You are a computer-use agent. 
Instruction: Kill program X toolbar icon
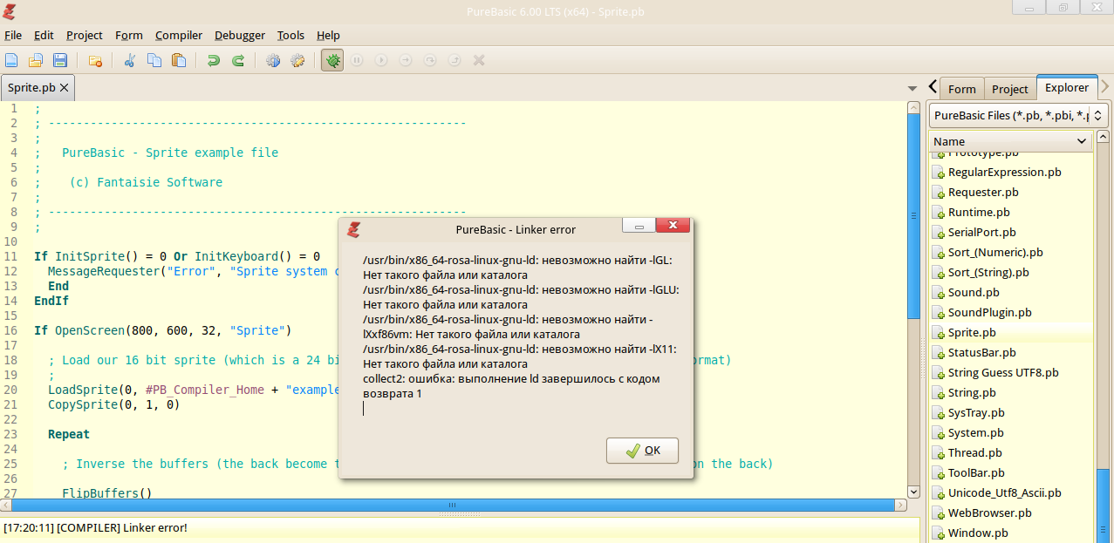479,60
